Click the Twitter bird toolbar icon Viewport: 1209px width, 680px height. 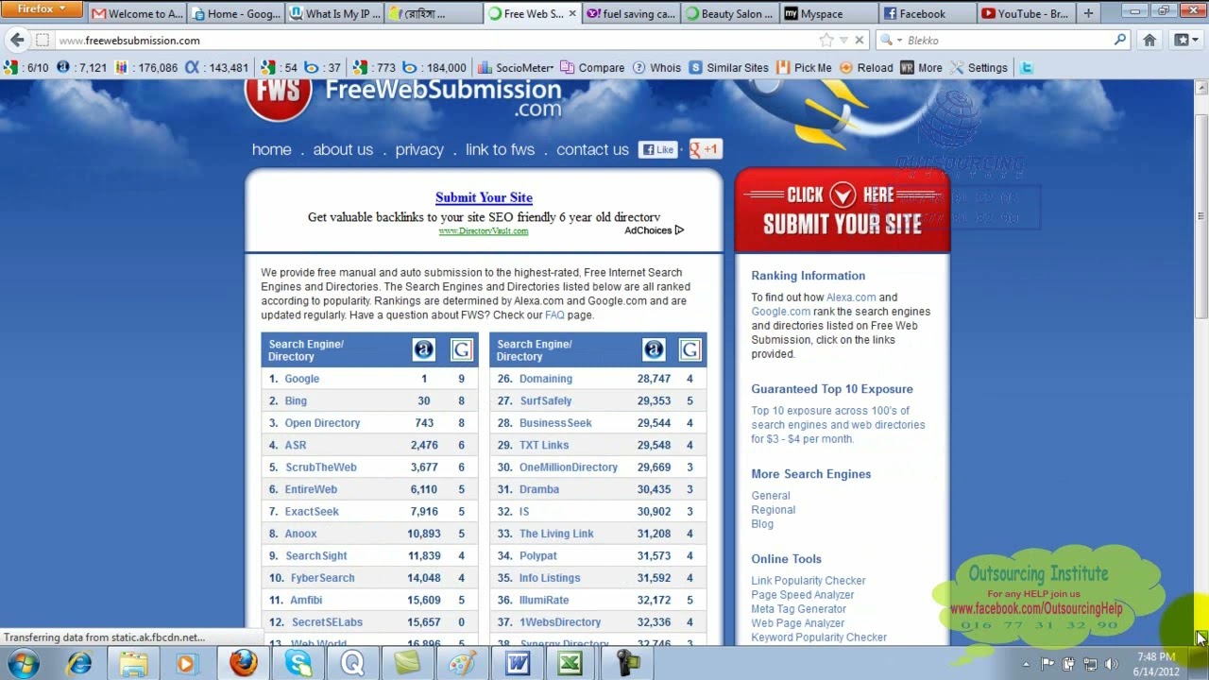pyautogui.click(x=1027, y=67)
